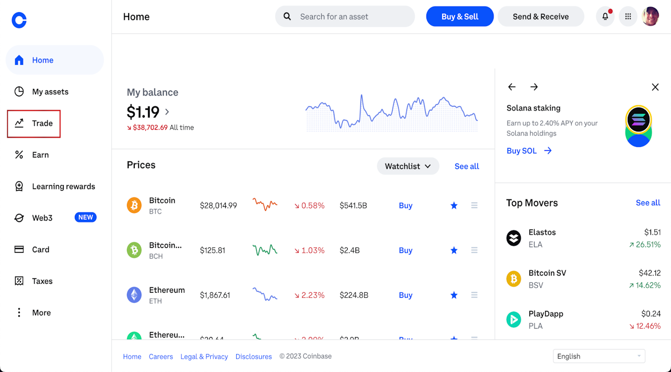Click the Send & Receive button
671x372 pixels.
coord(541,17)
